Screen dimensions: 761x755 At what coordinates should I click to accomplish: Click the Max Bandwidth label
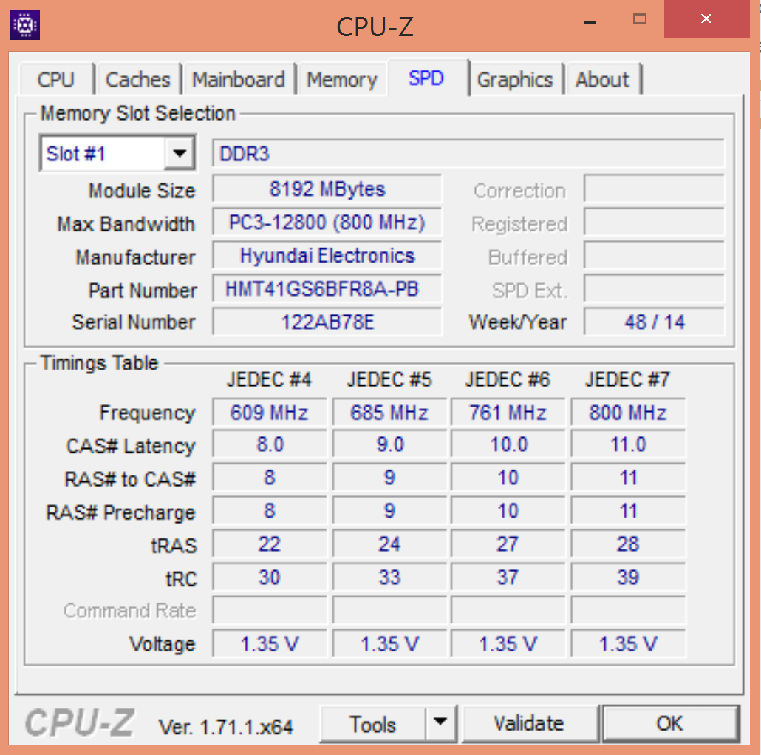click(126, 224)
